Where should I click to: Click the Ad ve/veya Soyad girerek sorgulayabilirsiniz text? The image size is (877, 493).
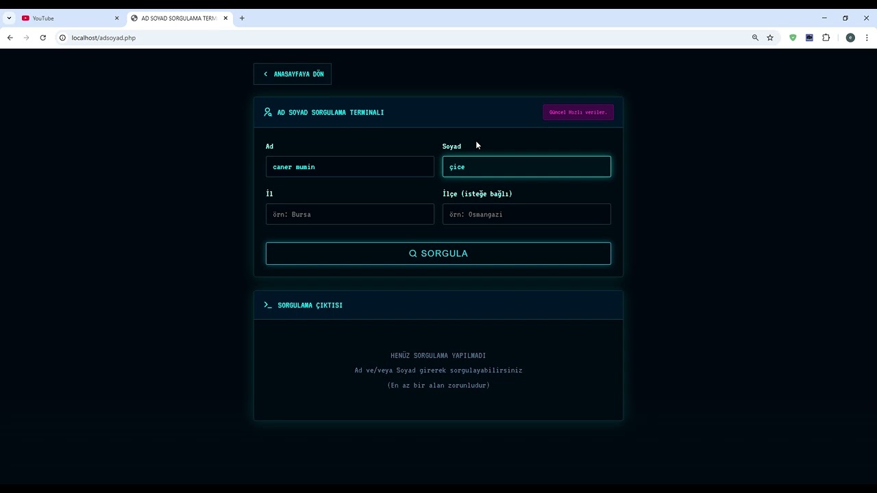click(438, 370)
